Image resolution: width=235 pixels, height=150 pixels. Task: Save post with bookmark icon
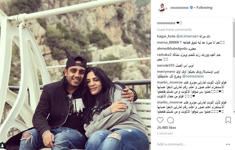coord(228,120)
